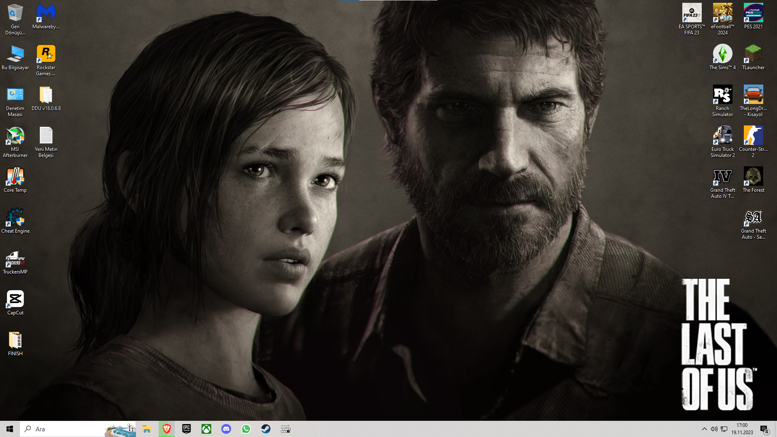Open Epic Games Launcher from taskbar
The image size is (777, 437).
coord(186,429)
